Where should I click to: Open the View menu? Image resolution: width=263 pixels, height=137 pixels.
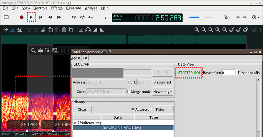click(x=26, y=8)
